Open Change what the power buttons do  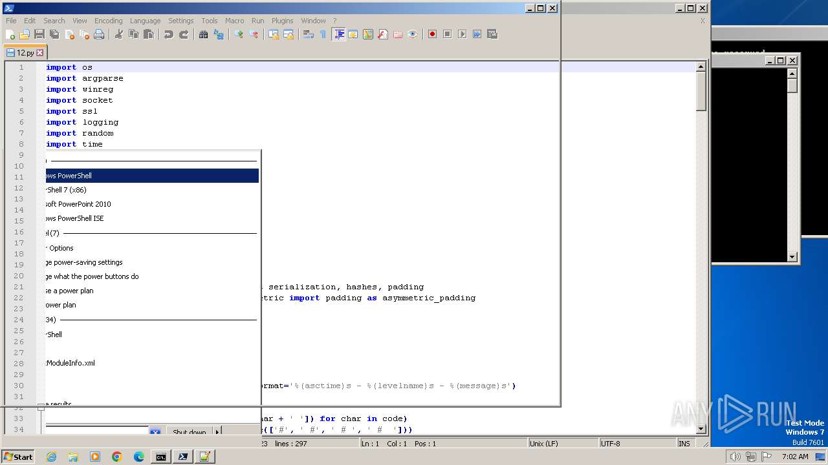152,276
